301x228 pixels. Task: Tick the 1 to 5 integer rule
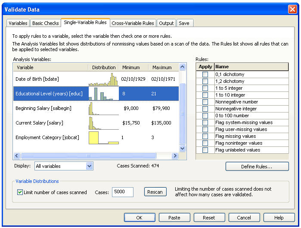pos(205,88)
